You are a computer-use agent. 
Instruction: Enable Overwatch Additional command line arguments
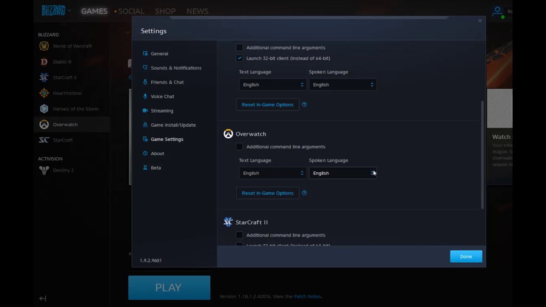239,147
